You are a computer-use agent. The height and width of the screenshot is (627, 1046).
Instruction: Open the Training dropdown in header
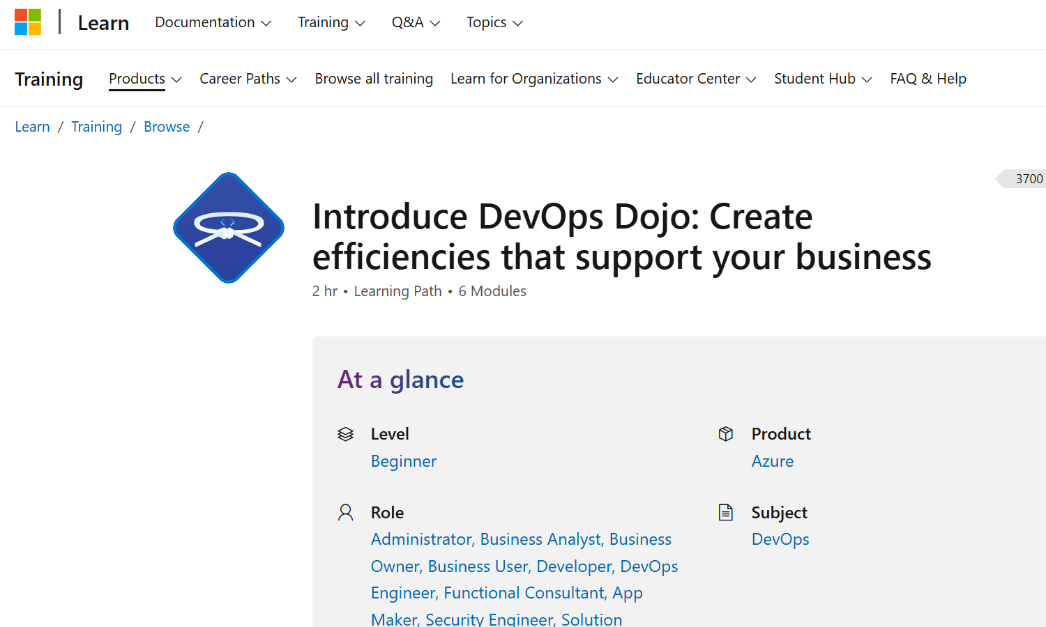331,22
